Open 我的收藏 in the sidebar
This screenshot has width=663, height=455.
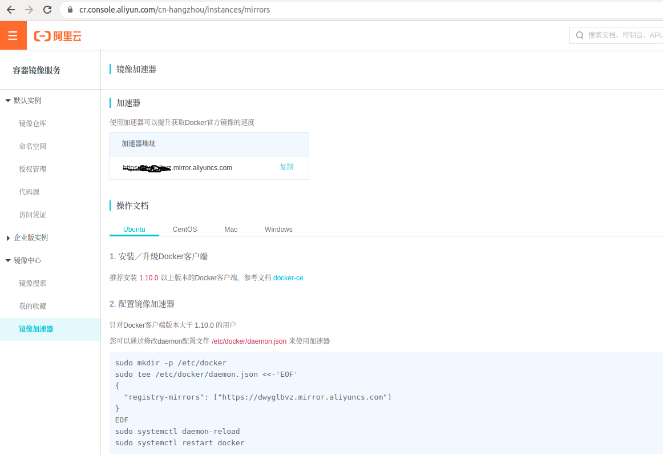pos(33,307)
